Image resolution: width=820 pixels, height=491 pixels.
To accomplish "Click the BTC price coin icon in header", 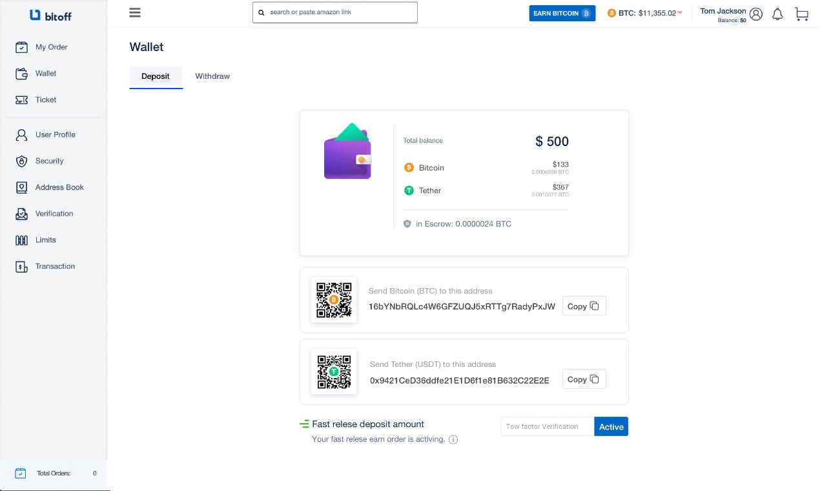I will click(611, 13).
